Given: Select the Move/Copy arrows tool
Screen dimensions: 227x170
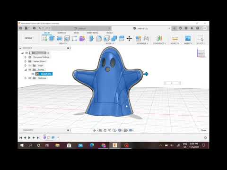Looking at the screenshot, I should 129,38.
